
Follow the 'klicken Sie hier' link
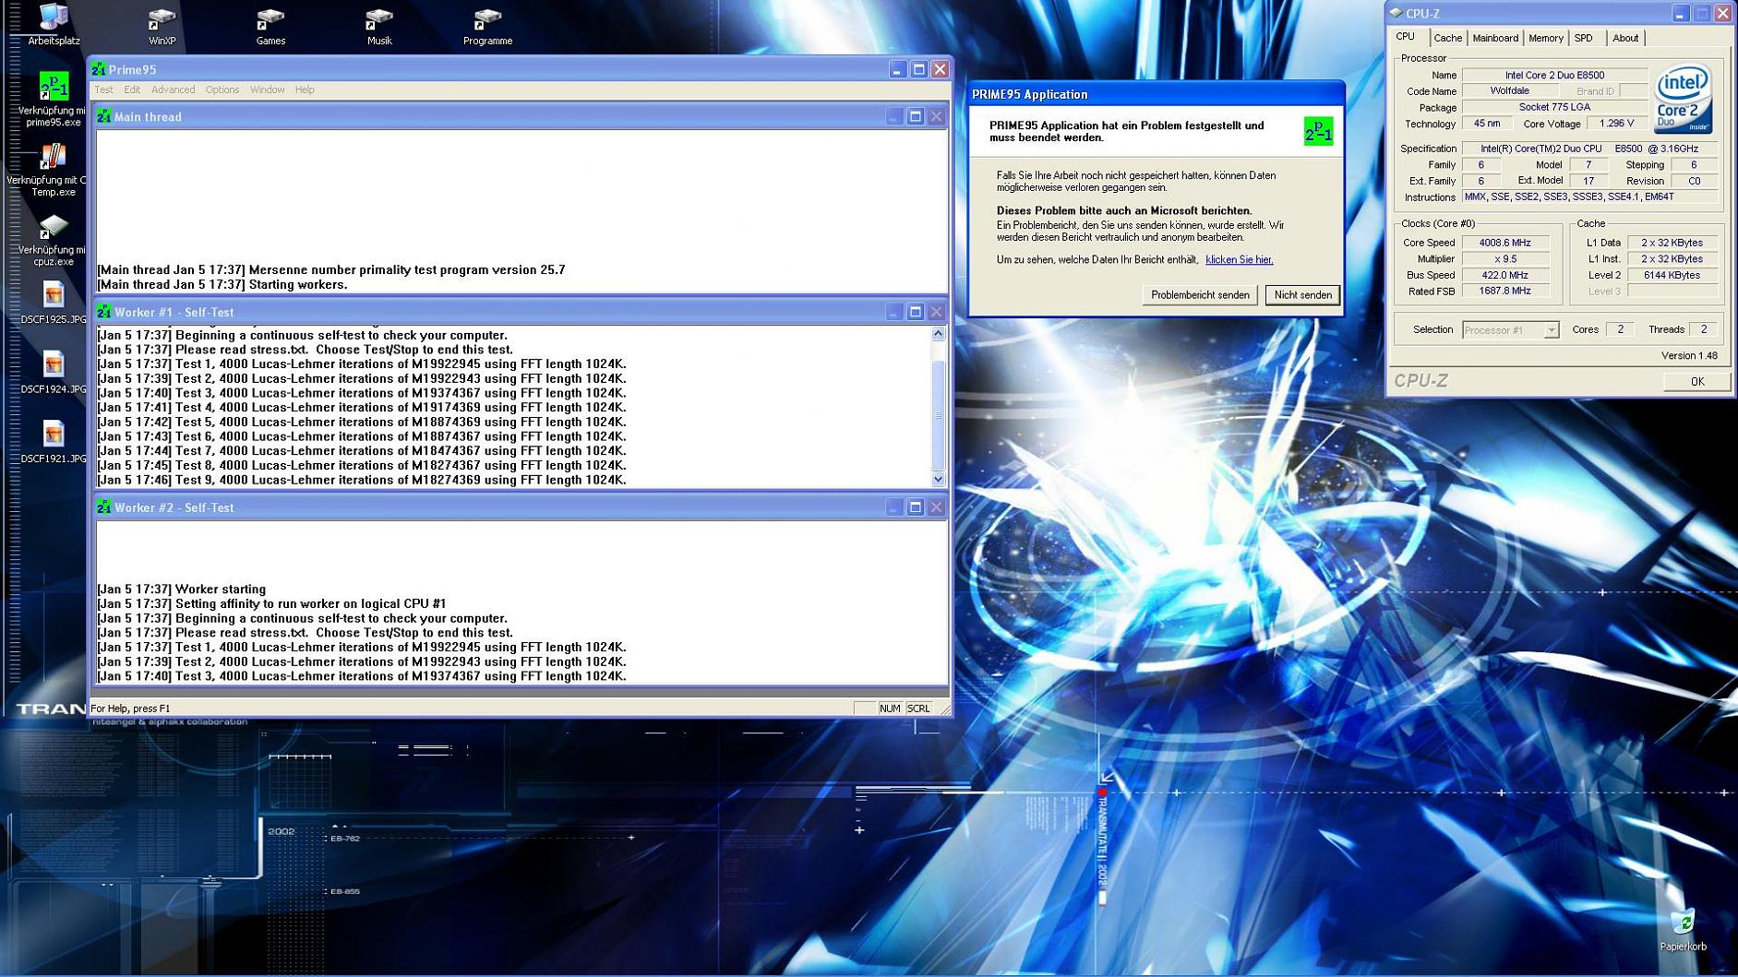point(1239,260)
